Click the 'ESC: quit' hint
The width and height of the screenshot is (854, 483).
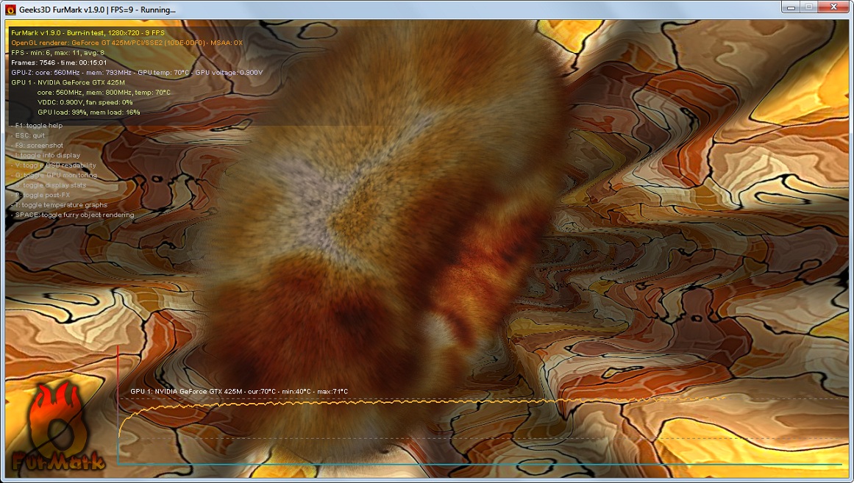[29, 135]
